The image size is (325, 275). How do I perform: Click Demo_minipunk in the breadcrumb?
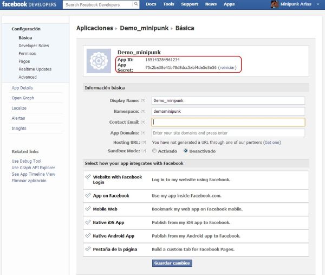point(144,28)
